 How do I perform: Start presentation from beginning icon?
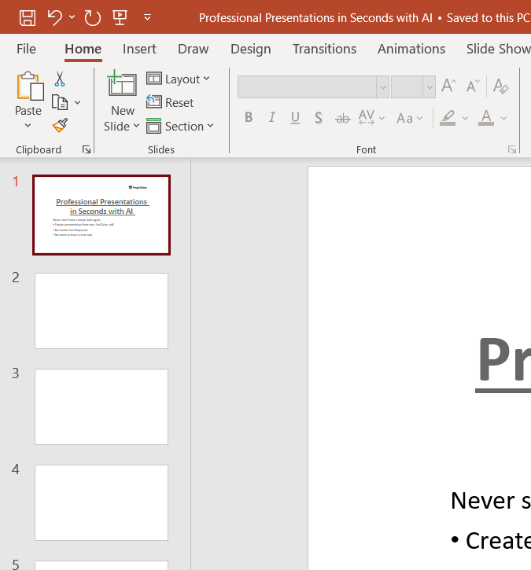coord(120,17)
